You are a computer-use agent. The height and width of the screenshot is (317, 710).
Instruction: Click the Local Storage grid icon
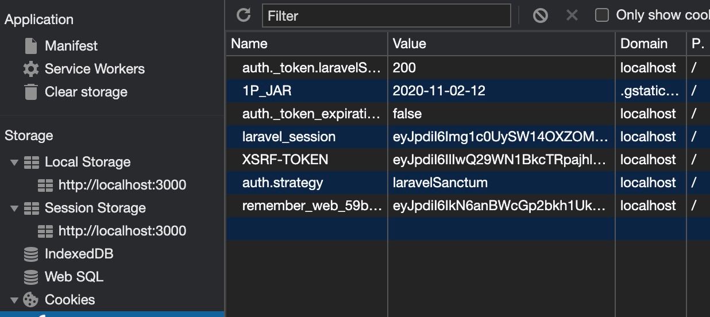click(x=32, y=162)
